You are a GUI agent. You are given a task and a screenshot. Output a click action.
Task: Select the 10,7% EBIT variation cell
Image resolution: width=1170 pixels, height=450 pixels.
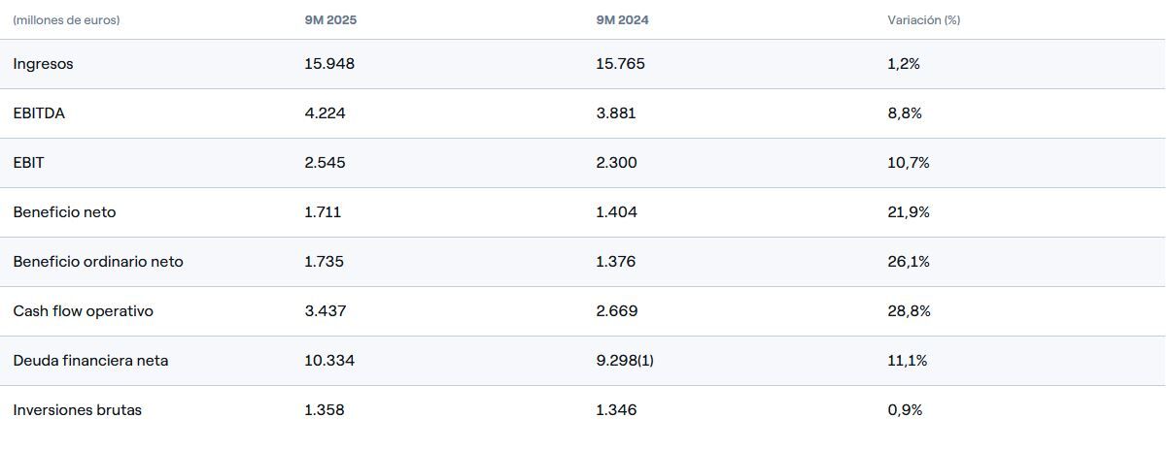point(909,163)
